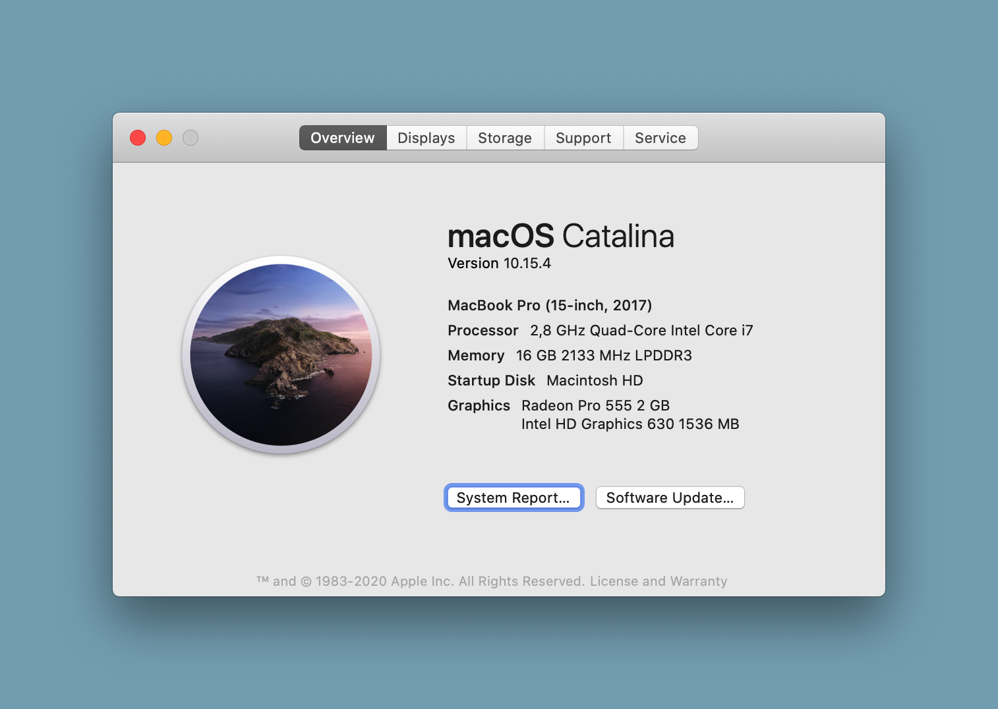Click the macOS Catalina title
Screen dimensions: 998x709
click(561, 236)
